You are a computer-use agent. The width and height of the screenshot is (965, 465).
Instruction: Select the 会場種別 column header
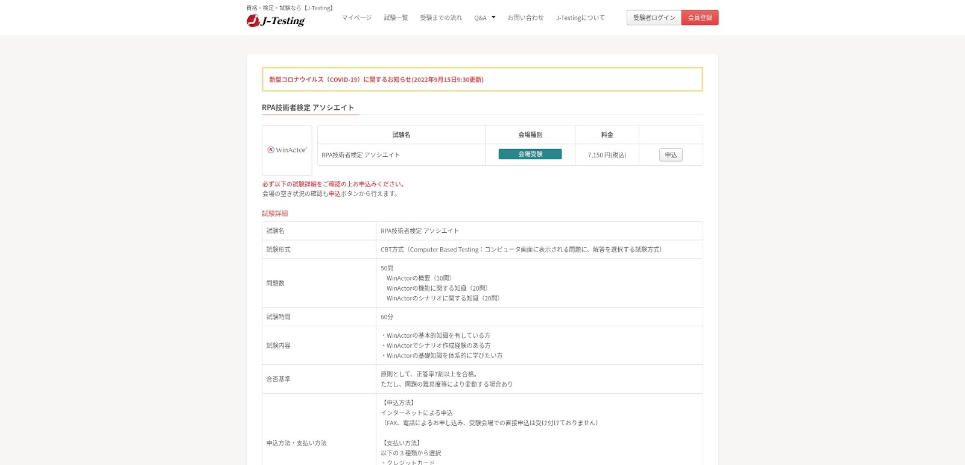tap(530, 135)
